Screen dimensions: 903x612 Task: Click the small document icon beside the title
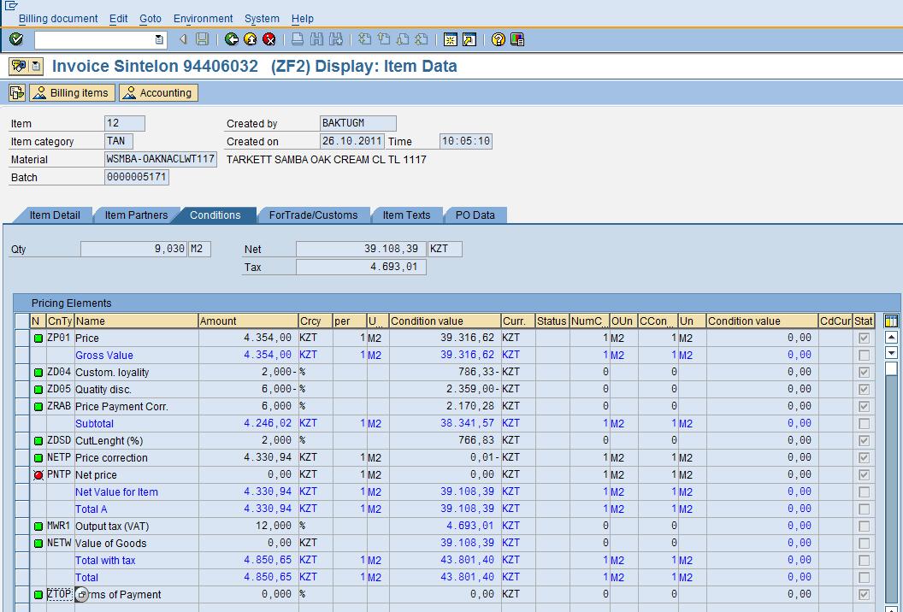coord(36,66)
